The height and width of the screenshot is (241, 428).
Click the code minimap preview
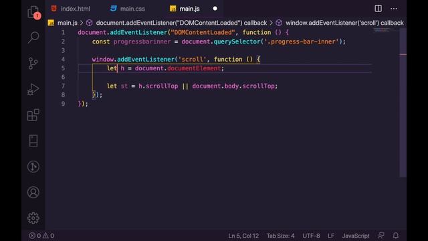coord(385,30)
